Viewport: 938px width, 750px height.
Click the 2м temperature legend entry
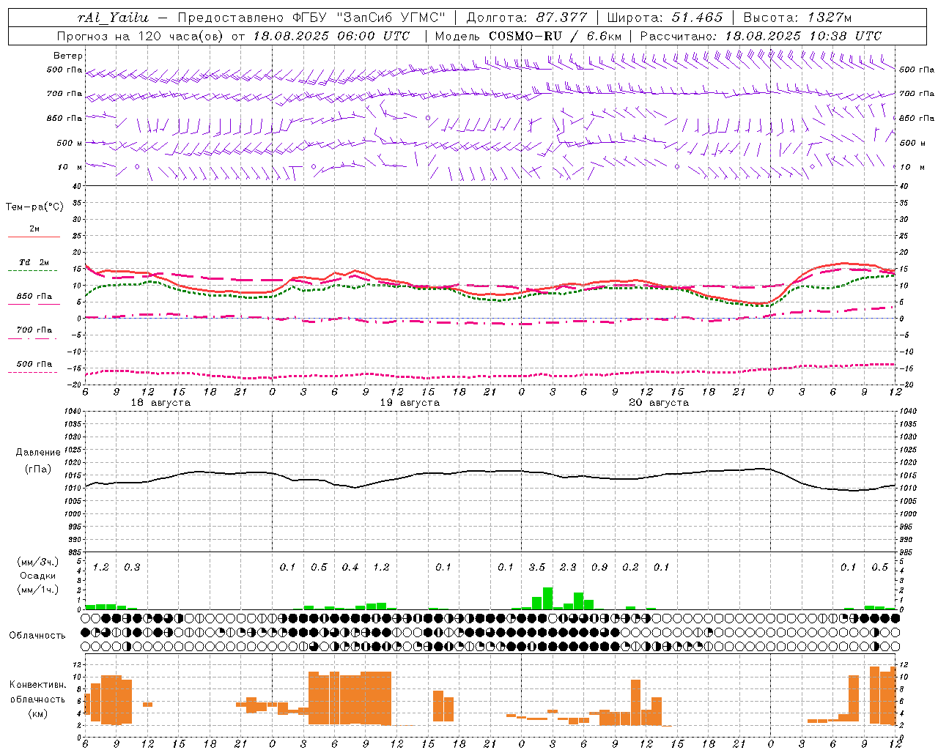click(34, 229)
